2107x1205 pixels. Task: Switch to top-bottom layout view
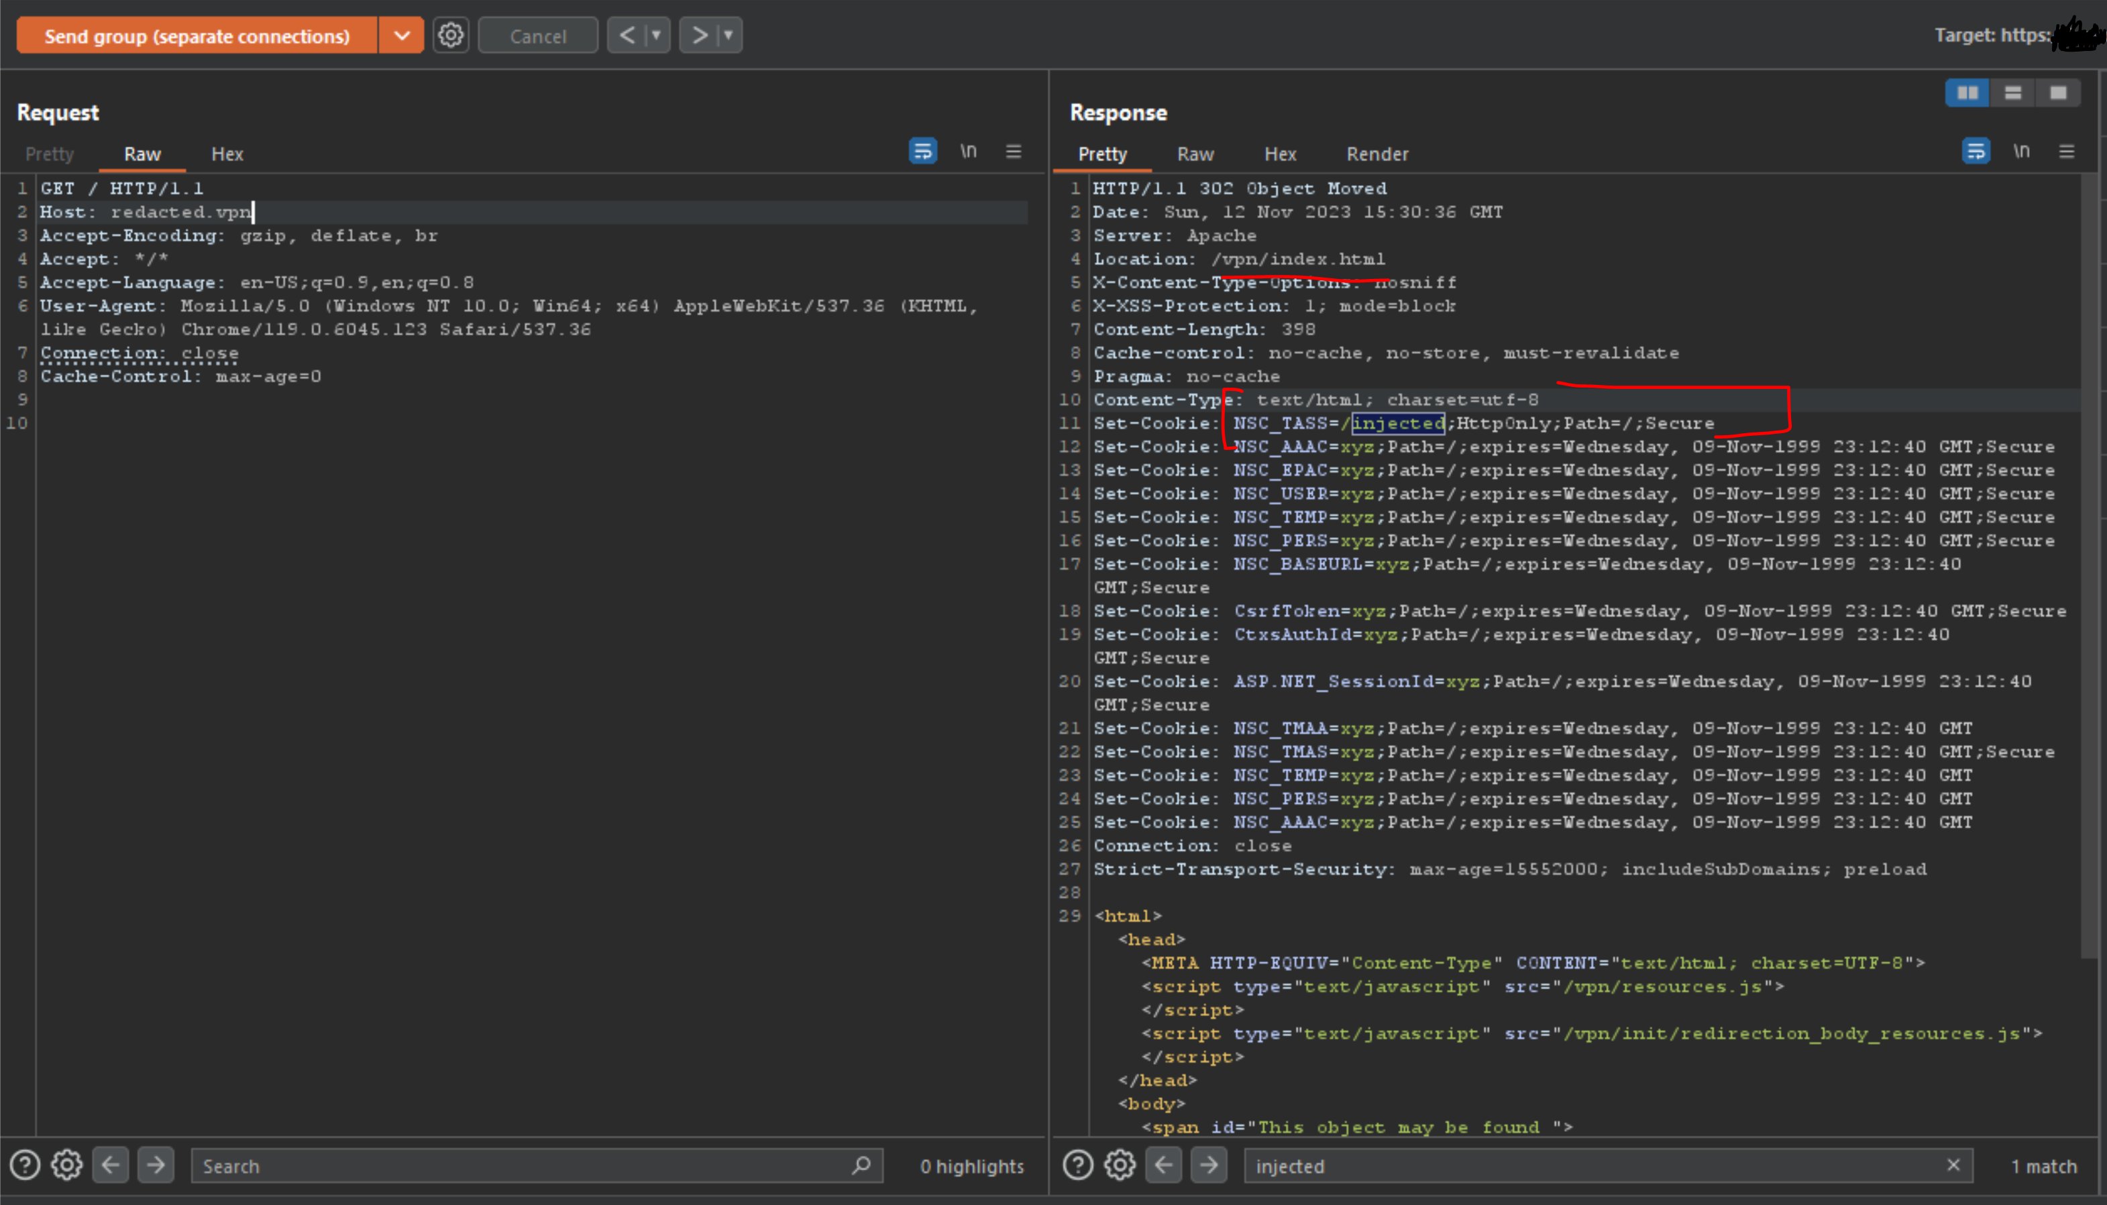tap(2014, 93)
